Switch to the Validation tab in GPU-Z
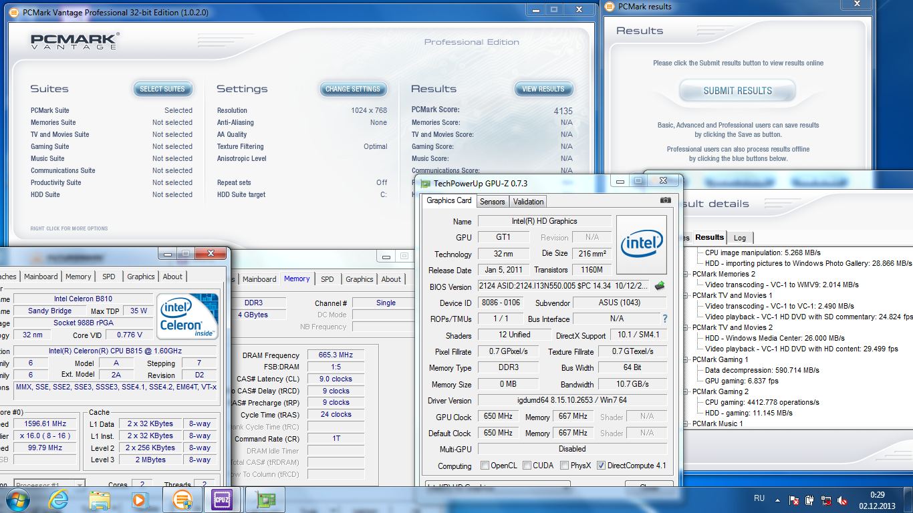 (x=529, y=202)
